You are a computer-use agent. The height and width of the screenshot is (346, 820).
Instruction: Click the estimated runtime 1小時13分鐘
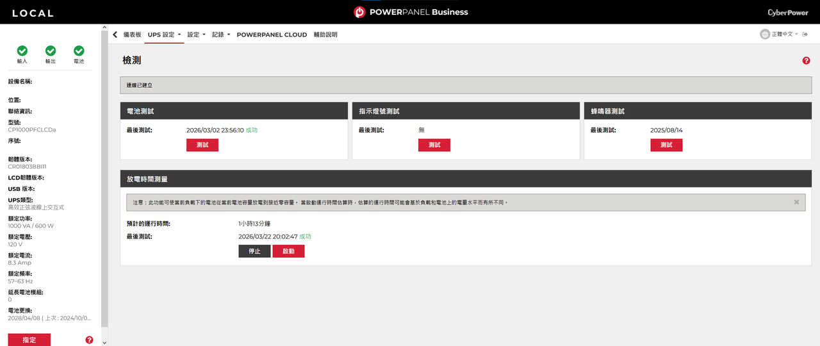(x=254, y=224)
